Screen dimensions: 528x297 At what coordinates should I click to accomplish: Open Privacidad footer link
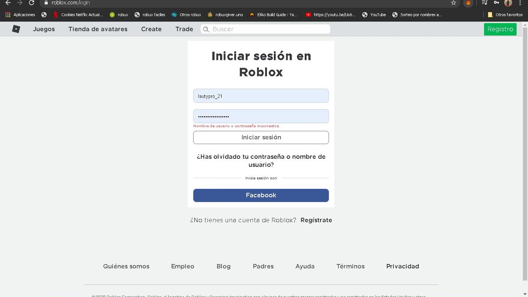coord(403,266)
